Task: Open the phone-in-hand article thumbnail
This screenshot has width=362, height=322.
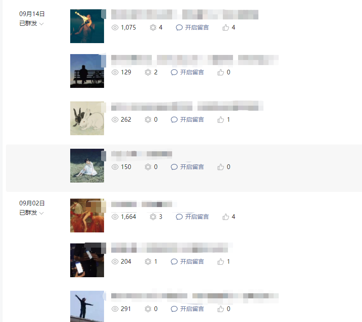Action: [x=87, y=260]
